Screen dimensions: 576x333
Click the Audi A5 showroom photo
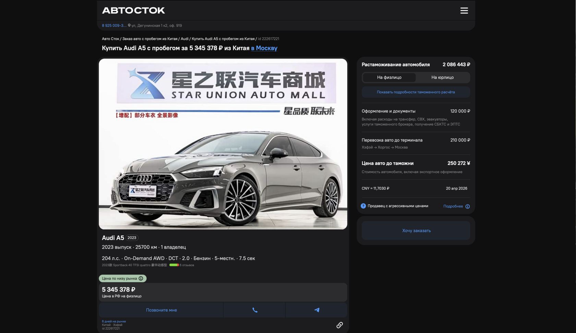pyautogui.click(x=223, y=144)
